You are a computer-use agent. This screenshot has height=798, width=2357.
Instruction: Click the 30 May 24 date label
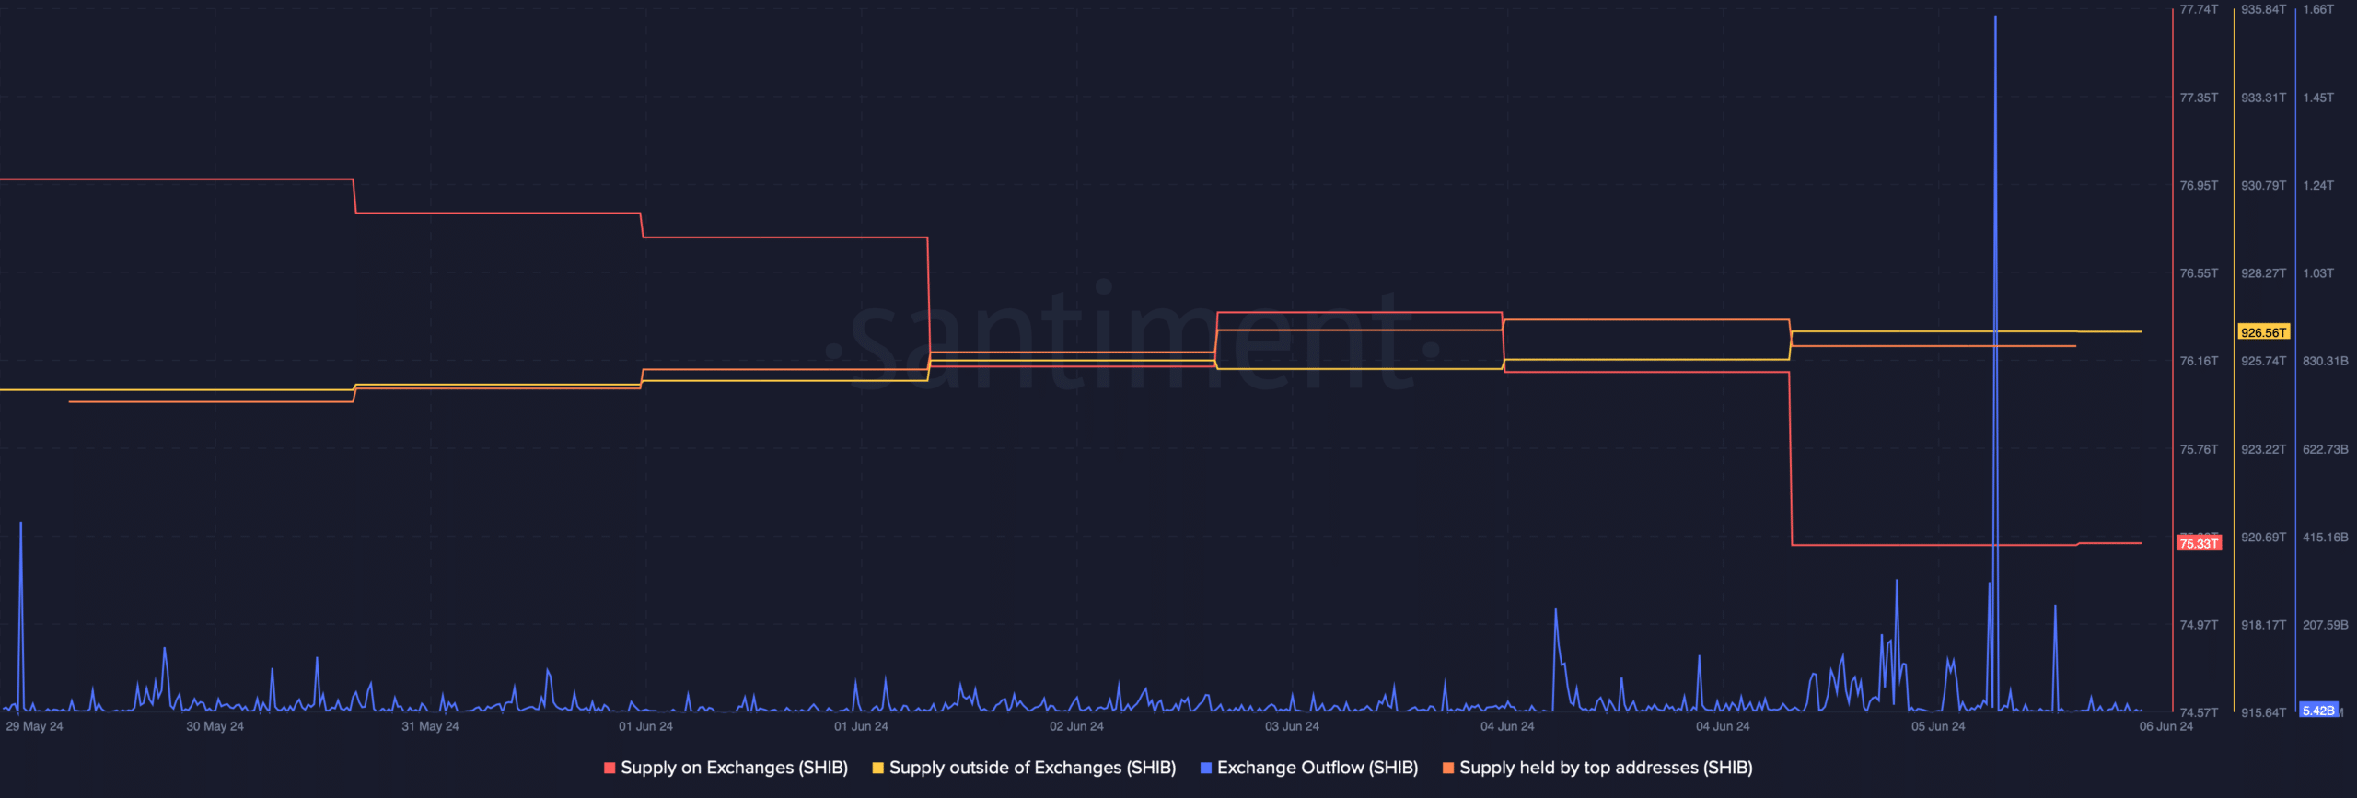tap(215, 726)
